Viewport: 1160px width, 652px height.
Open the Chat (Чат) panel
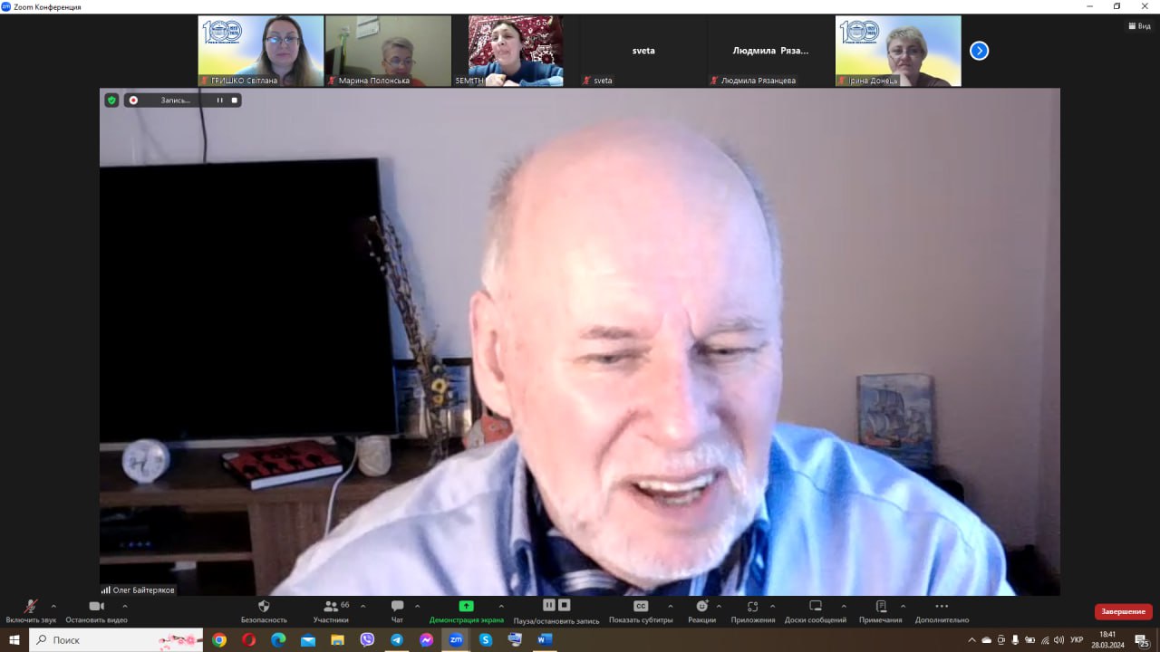[397, 607]
